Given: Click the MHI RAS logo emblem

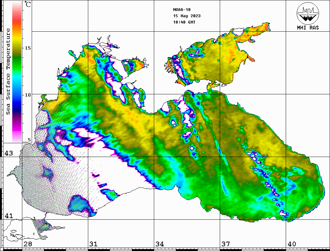Looking at the screenshot, I should [308, 13].
